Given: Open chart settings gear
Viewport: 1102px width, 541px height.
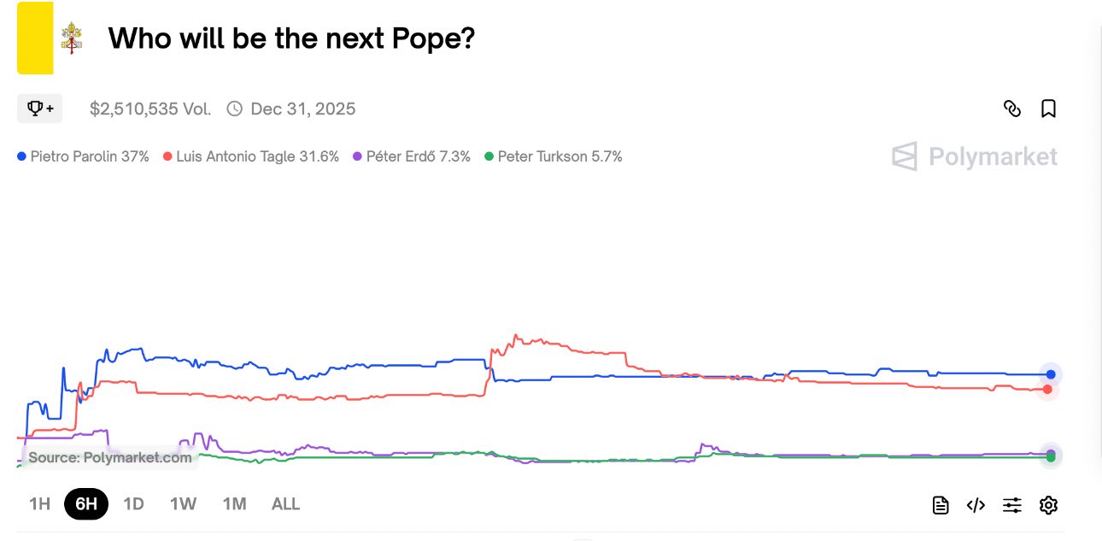Looking at the screenshot, I should [1048, 505].
